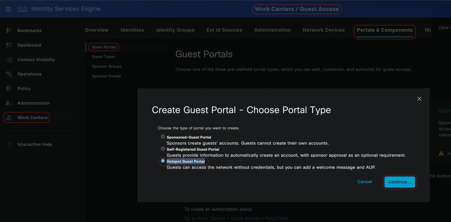This screenshot has height=222, width=451.
Task: Open the Administration tab in Guest Access
Action: coord(272,30)
